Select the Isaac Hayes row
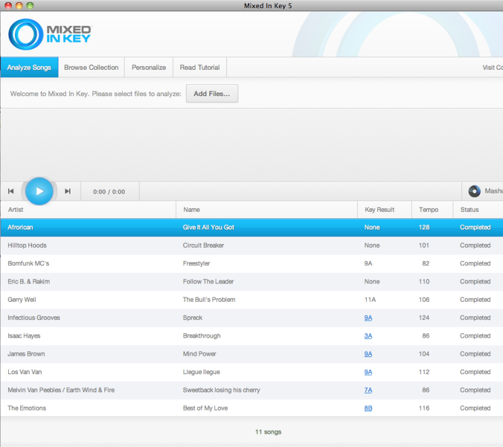Image resolution: width=503 pixels, height=447 pixels. 252,336
